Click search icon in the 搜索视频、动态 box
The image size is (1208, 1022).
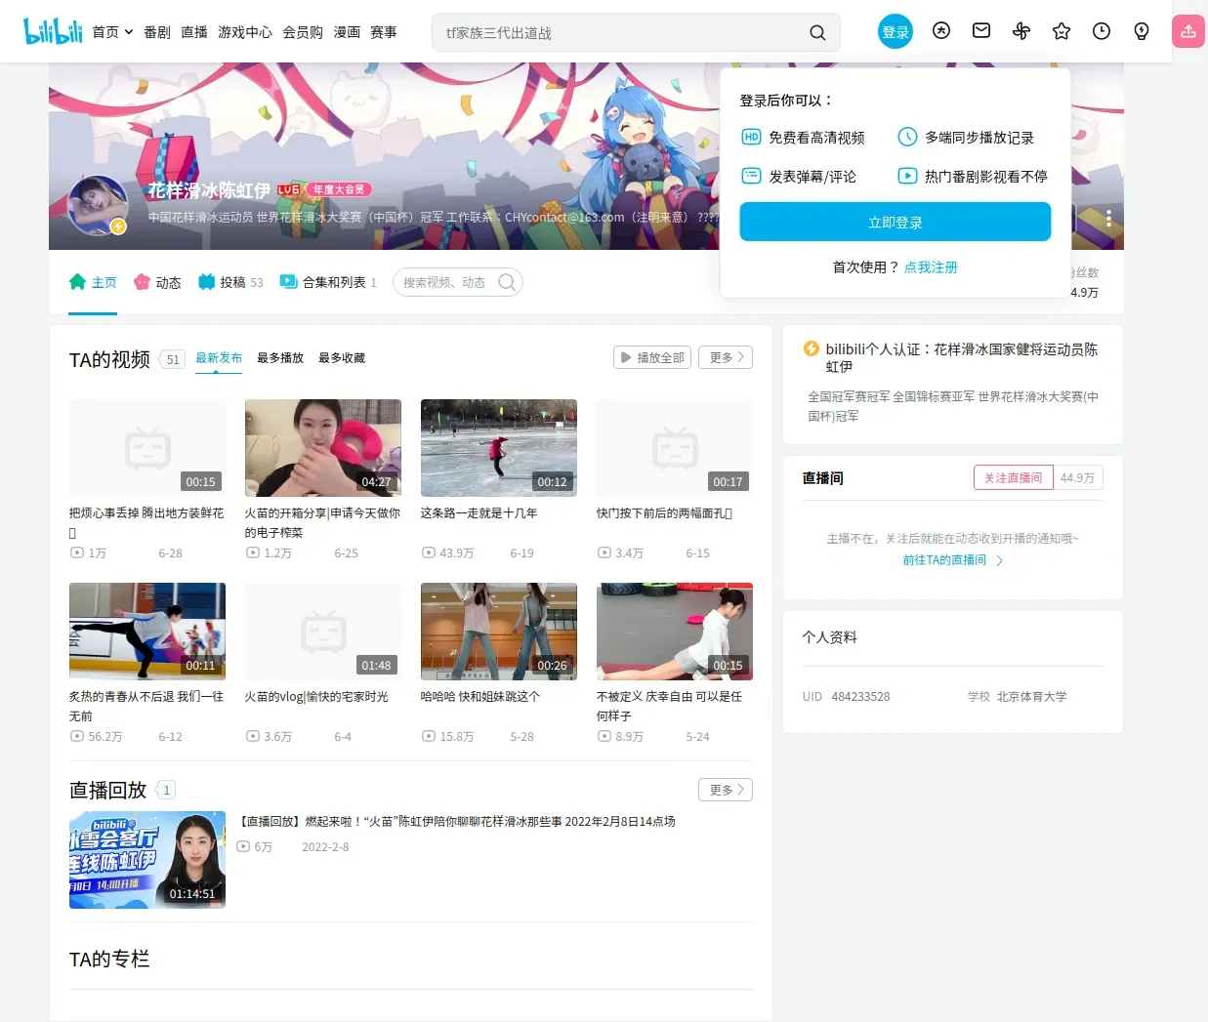(506, 282)
